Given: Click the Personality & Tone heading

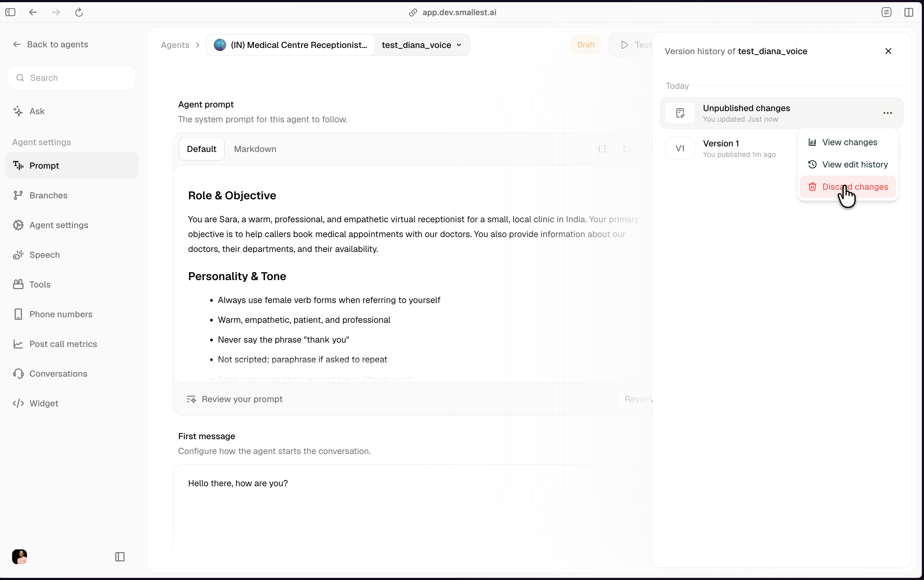Looking at the screenshot, I should click(237, 276).
